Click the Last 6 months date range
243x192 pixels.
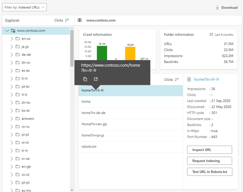click(224, 35)
